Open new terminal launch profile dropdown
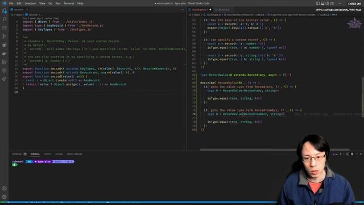The image size is (364, 205). tap(344, 154)
